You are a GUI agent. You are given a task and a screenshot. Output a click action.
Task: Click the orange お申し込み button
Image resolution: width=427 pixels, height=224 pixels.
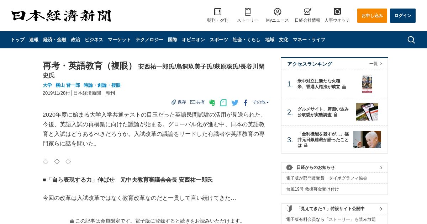coord(372,16)
